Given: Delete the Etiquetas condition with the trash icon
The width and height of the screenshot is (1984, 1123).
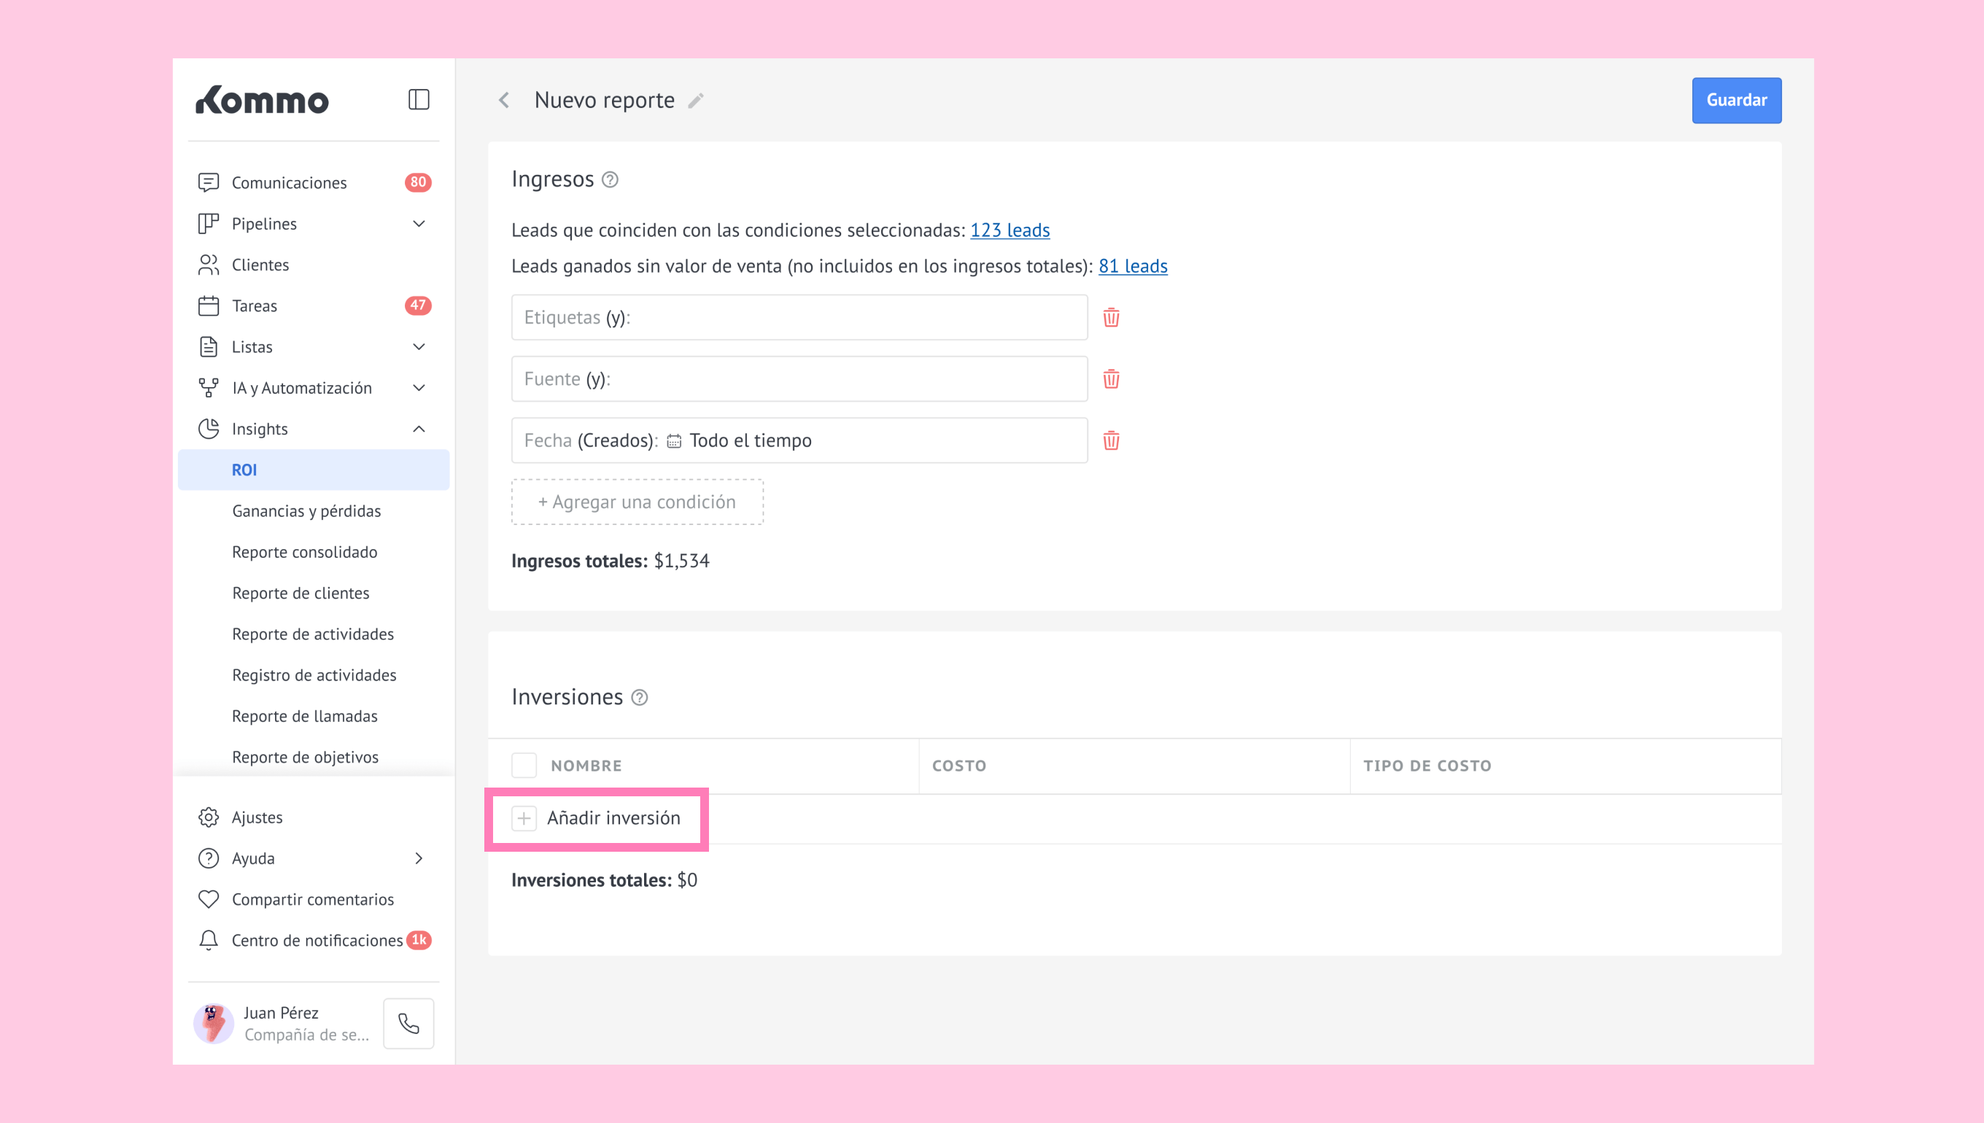Looking at the screenshot, I should 1111,317.
